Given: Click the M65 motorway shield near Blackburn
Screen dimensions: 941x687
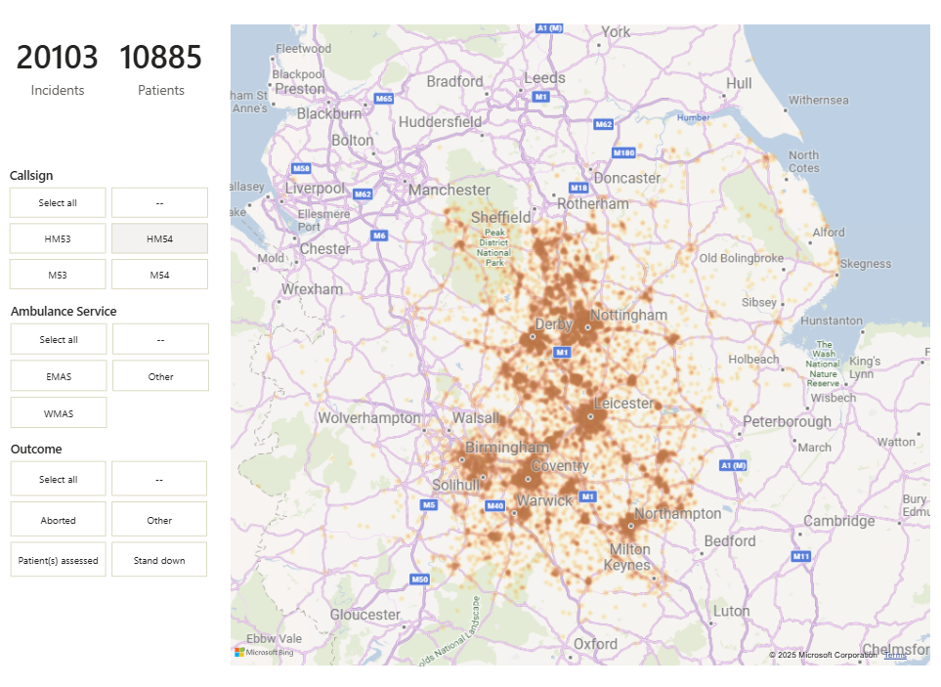Looking at the screenshot, I should (x=384, y=99).
